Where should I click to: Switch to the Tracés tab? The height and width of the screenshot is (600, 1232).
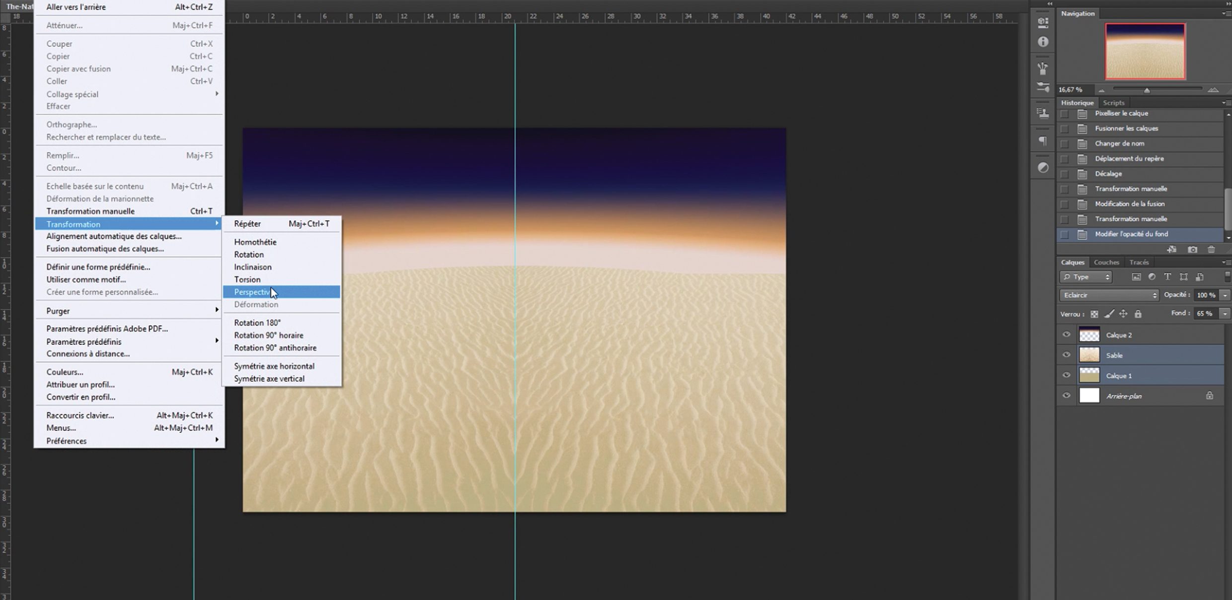click(x=1139, y=262)
